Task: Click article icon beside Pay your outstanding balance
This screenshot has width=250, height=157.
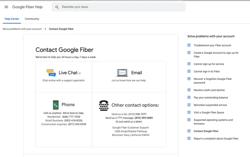Action: [189, 97]
